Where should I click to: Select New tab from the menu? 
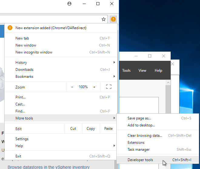[x=61, y=38]
